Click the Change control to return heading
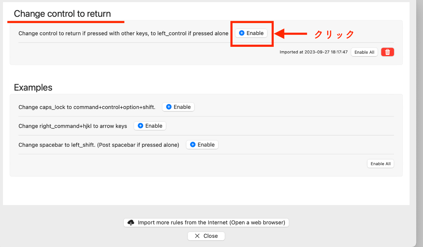The height and width of the screenshot is (247, 423). tap(62, 14)
